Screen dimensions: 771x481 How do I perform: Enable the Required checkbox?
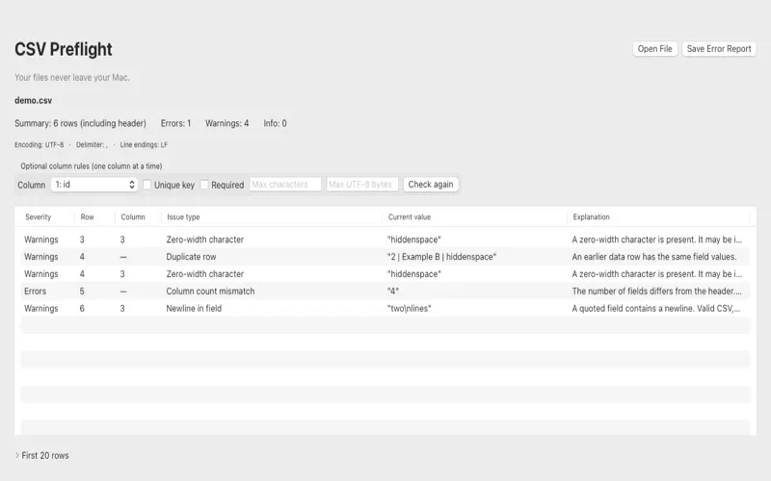204,185
